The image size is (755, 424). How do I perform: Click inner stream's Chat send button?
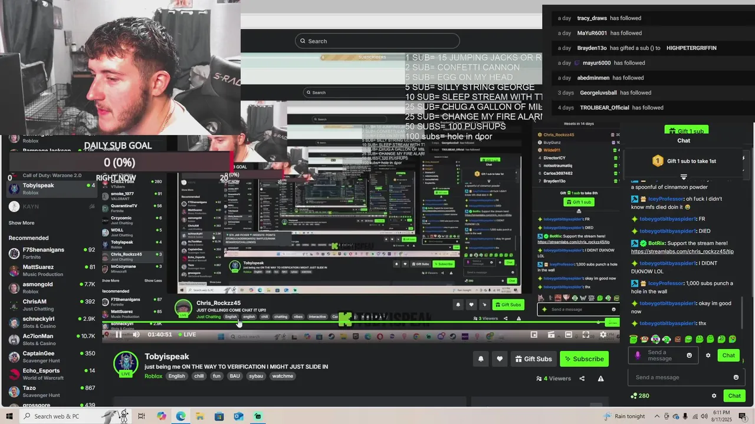pyautogui.click(x=728, y=355)
